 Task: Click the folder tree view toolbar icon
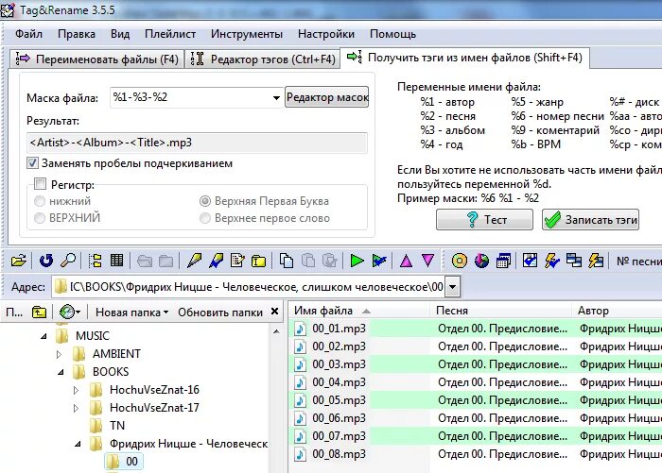pos(96,261)
